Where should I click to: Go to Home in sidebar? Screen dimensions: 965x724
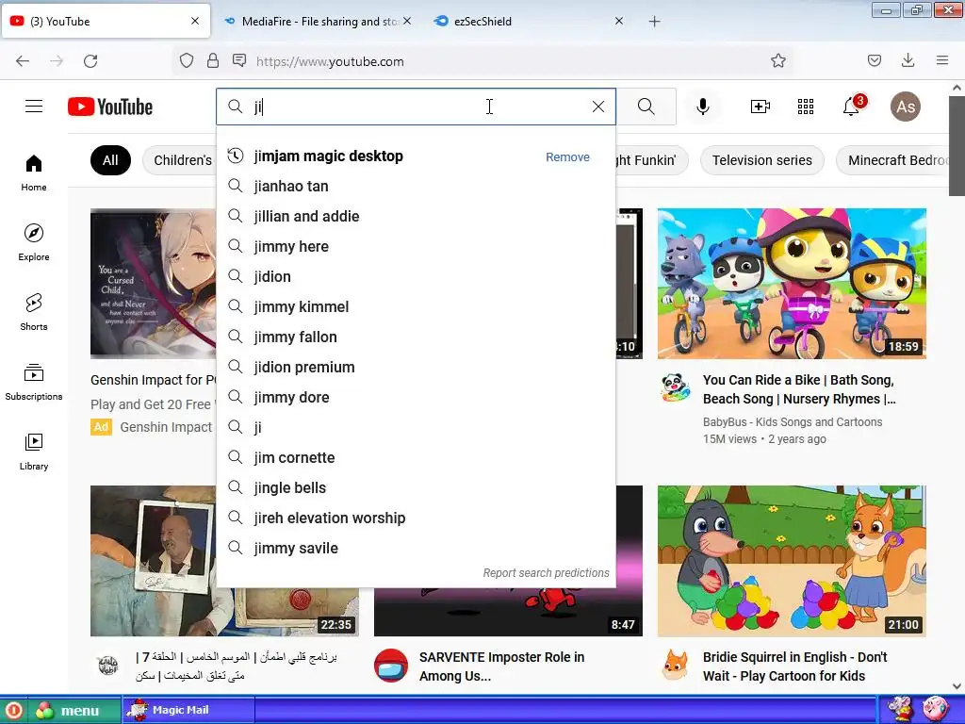[x=34, y=173]
